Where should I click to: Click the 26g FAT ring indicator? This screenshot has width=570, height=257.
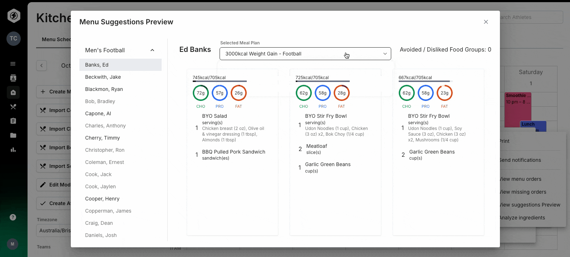click(x=239, y=93)
